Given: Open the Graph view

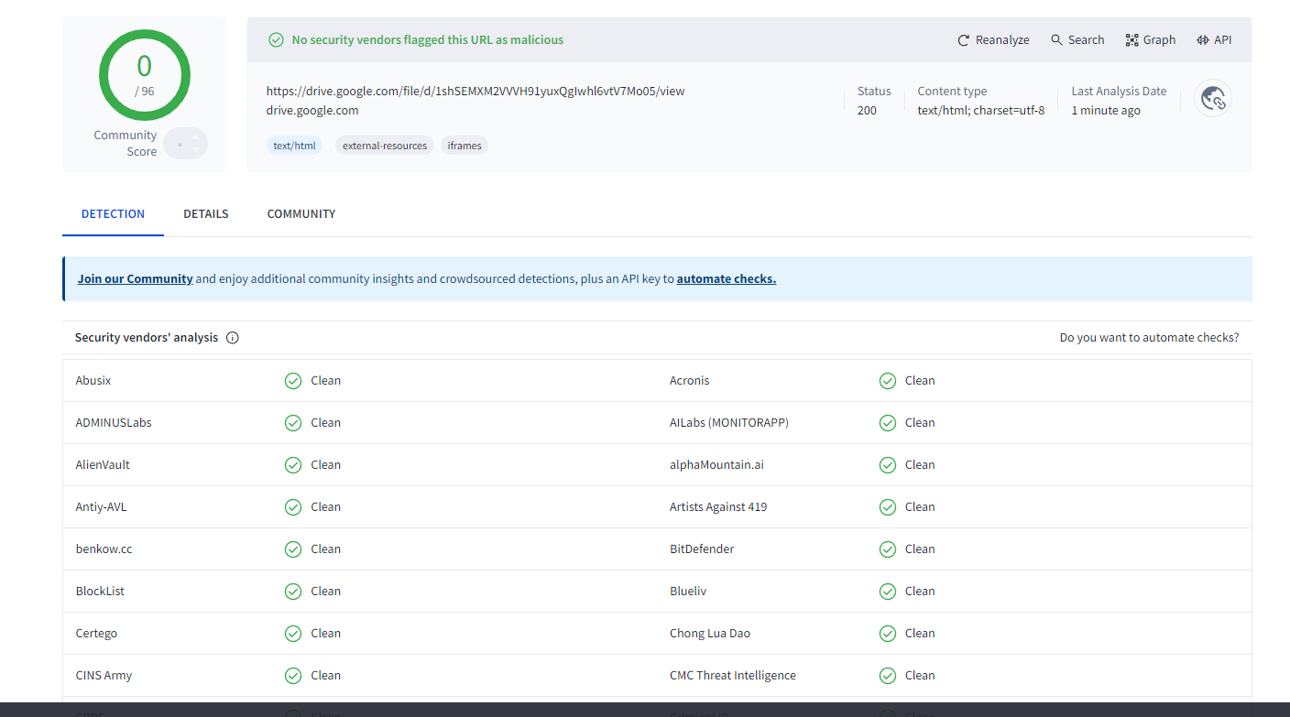Looking at the screenshot, I should (1151, 40).
